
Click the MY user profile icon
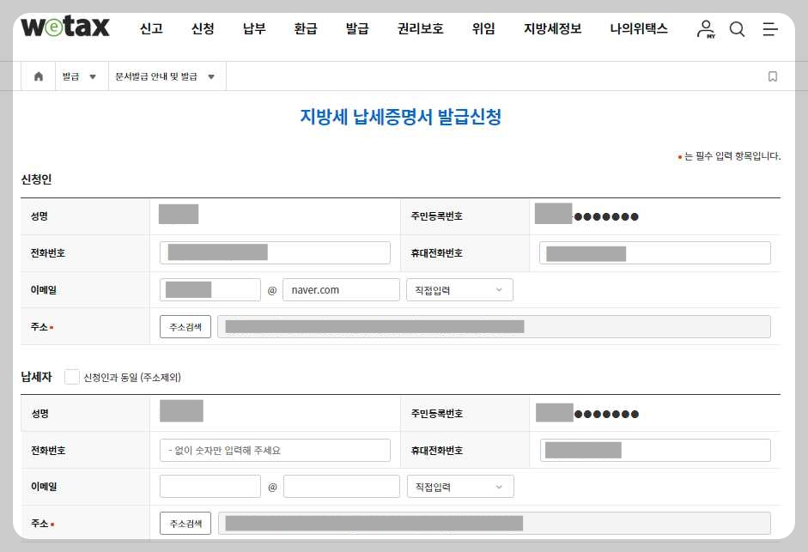pos(704,28)
